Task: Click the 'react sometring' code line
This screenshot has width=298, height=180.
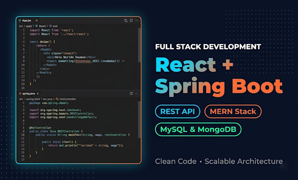Action: tap(85, 61)
